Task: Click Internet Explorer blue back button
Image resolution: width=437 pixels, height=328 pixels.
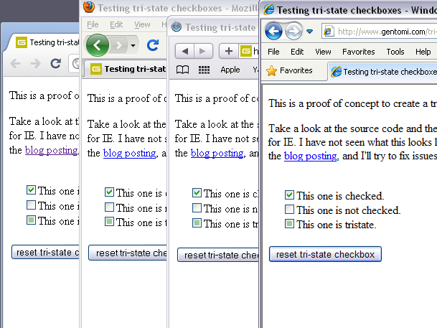Action: coord(273,31)
